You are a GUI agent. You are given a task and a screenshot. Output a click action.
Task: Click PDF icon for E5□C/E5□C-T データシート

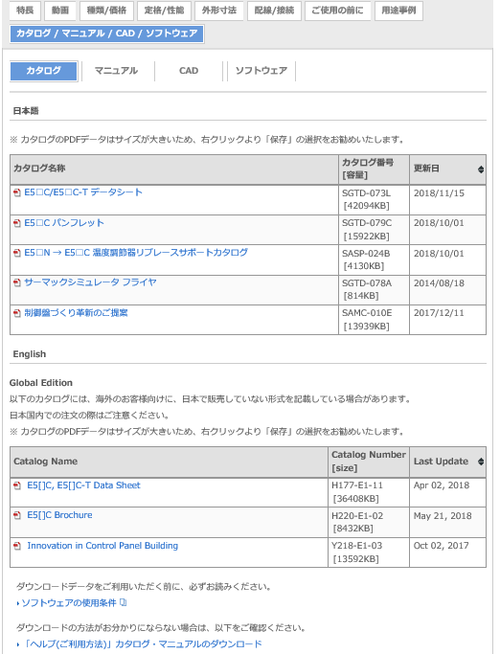[17, 192]
